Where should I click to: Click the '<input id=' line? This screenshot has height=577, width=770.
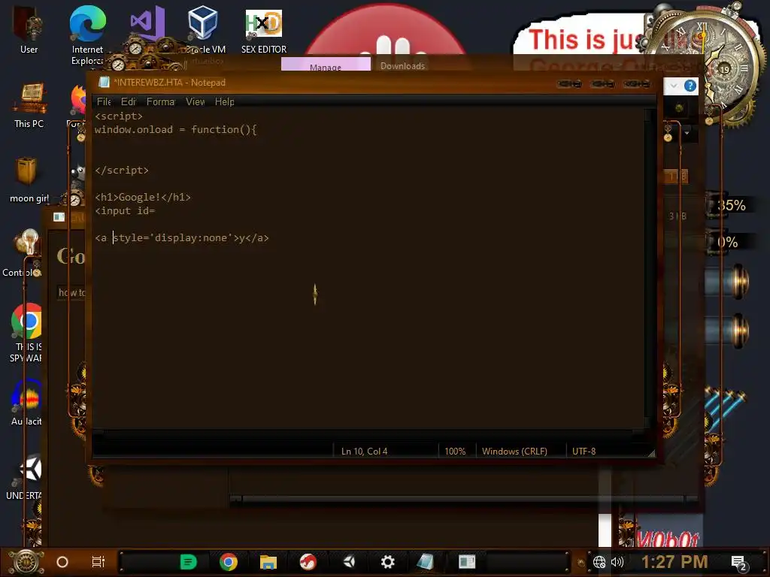pos(126,211)
